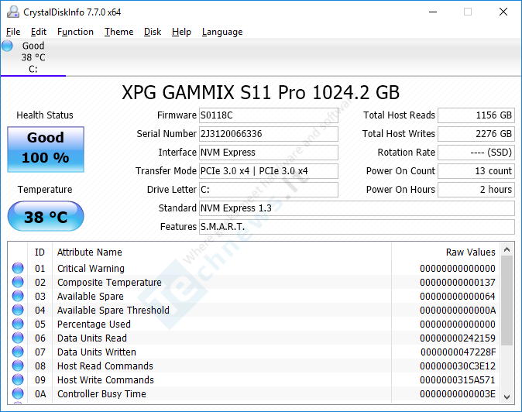This screenshot has height=412, width=522.
Task: Click status orb for Composite Temperature row
Action: tap(18, 282)
